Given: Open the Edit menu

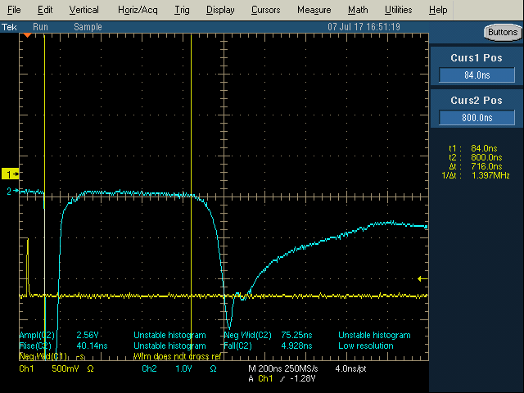Looking at the screenshot, I should pos(45,10).
